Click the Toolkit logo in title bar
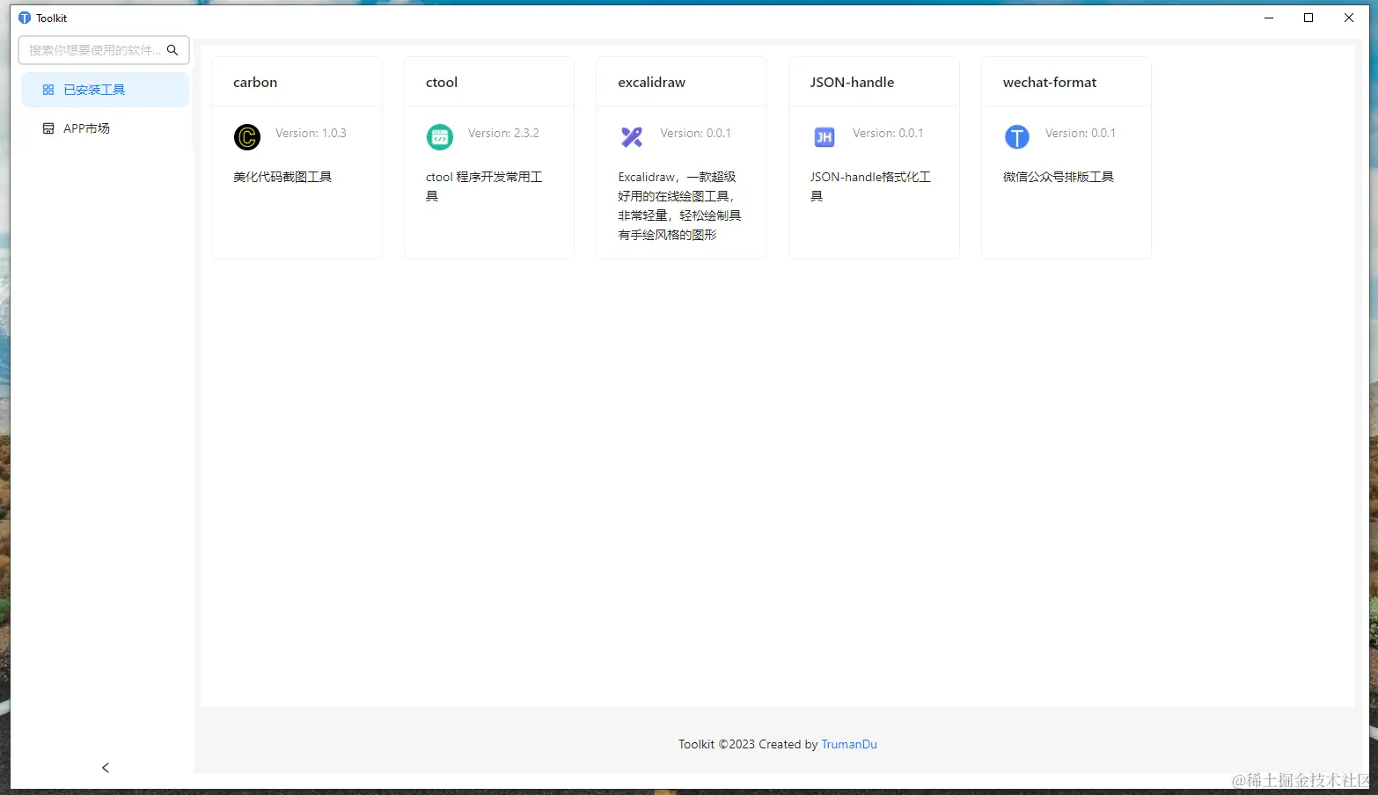This screenshot has width=1378, height=795. coord(25,18)
